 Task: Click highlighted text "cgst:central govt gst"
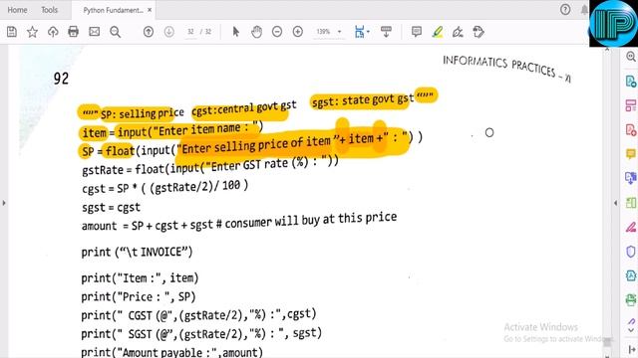[243, 108]
